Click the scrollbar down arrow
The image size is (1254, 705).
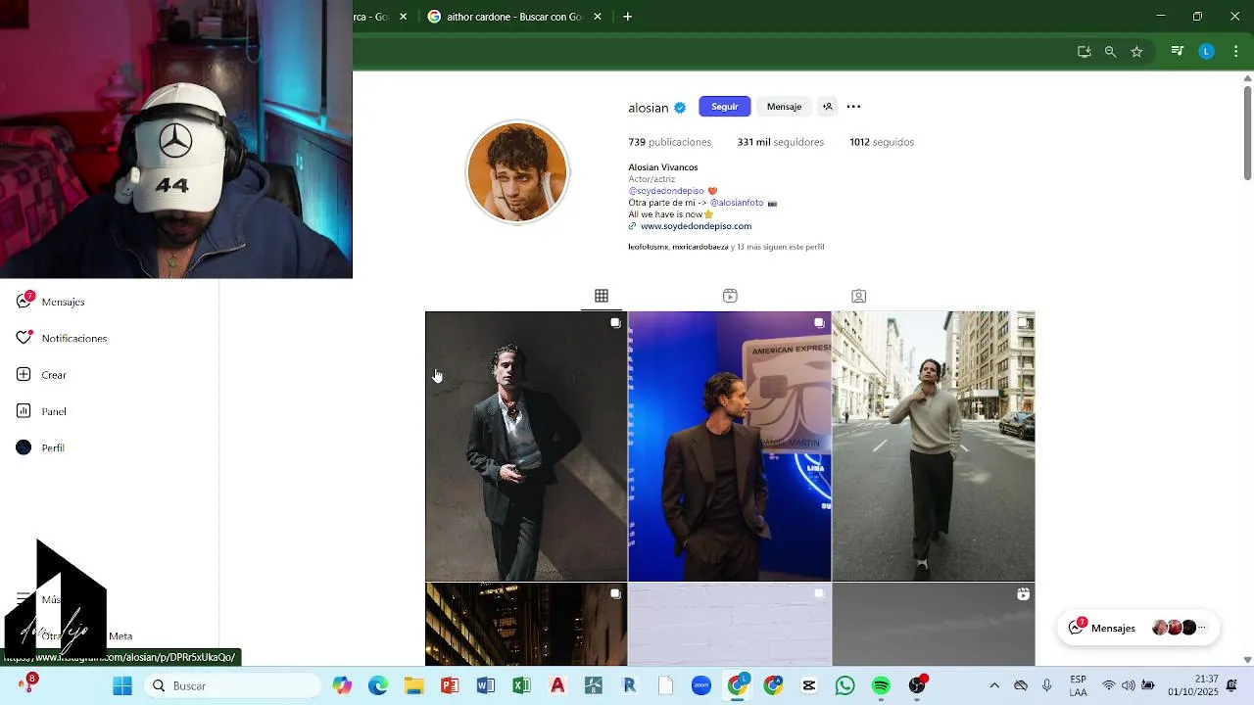point(1247,659)
